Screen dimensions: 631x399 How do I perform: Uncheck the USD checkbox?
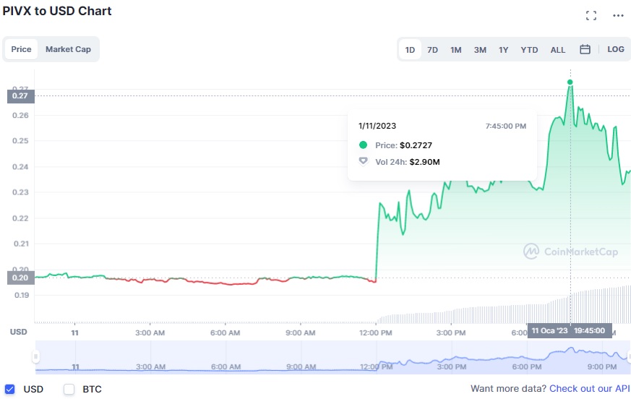9,389
